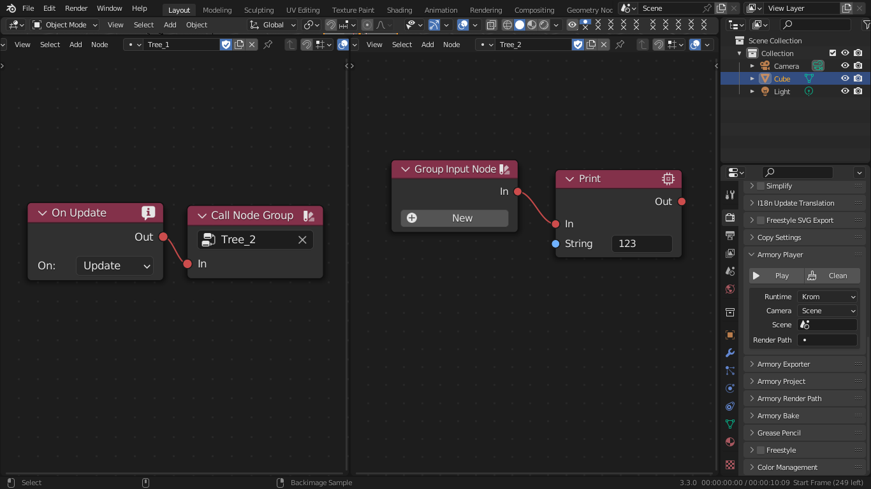
Task: Open the Object properties tab icon
Action: [730, 335]
